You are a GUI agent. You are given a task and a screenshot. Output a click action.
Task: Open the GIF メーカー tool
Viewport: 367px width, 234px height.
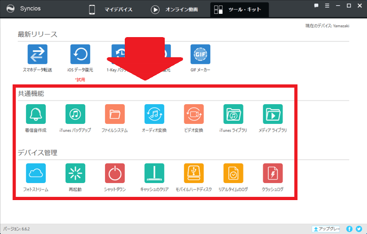pos(200,54)
